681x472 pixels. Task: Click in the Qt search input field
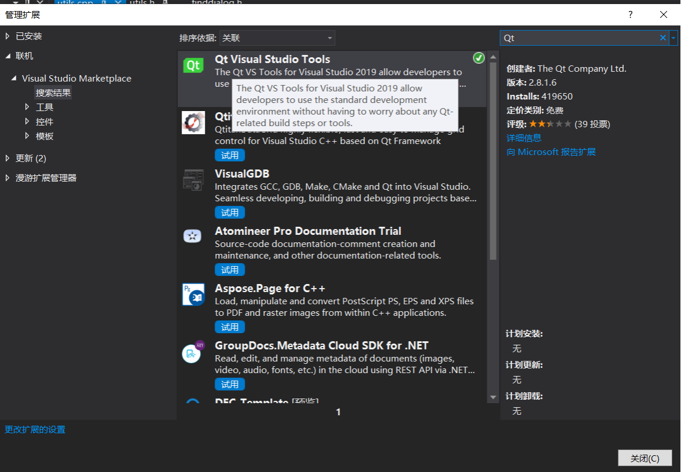tap(579, 38)
